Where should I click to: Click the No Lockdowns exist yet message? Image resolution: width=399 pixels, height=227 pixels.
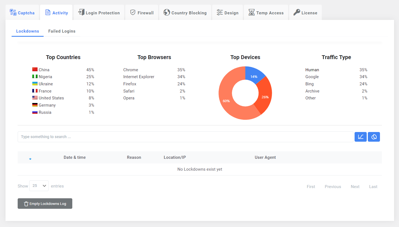(x=200, y=169)
